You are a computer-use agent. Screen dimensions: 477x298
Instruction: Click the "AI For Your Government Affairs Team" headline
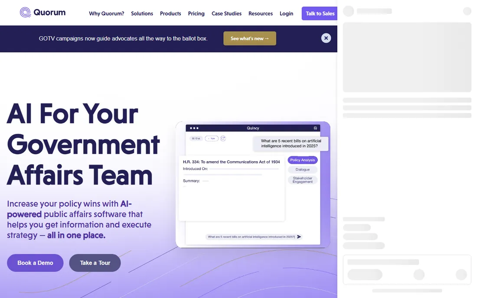click(83, 144)
